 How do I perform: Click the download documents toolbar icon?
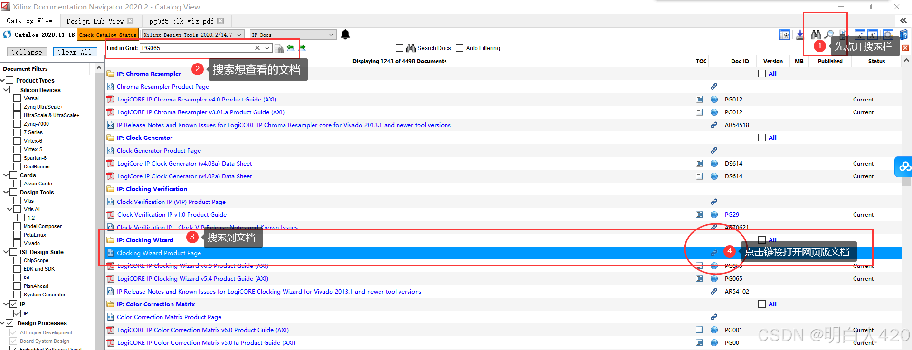click(x=800, y=35)
